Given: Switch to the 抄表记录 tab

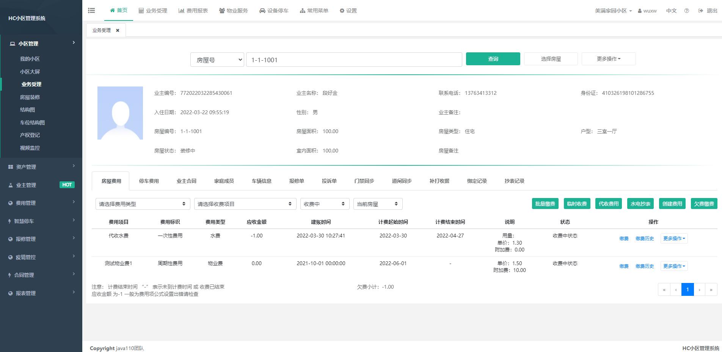Looking at the screenshot, I should pyautogui.click(x=514, y=181).
